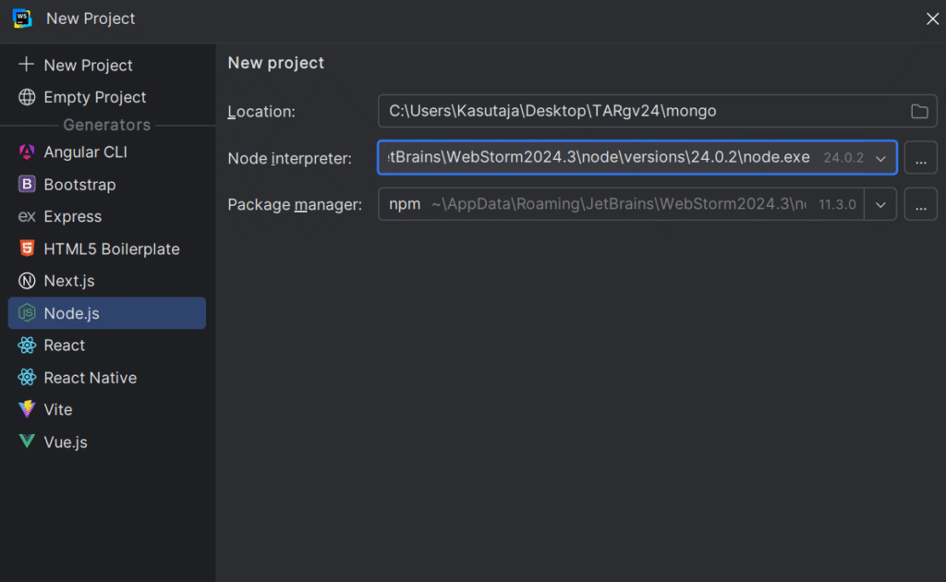The width and height of the screenshot is (946, 582).
Task: Click the Bootstrap logo icon
Action: coord(27,184)
